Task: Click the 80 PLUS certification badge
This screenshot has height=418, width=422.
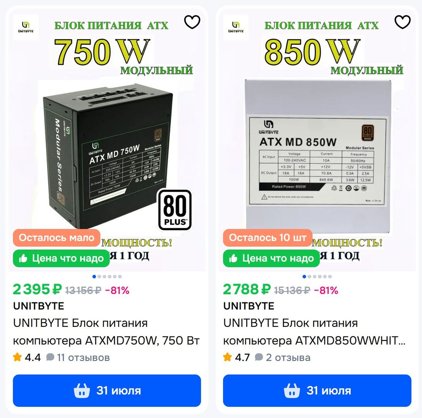Action: coord(175,210)
